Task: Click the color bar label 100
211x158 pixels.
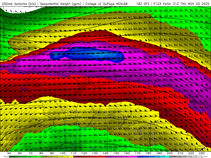Action: (x=63, y=153)
